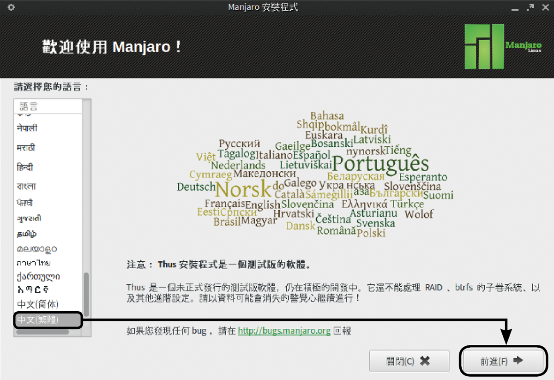Select አማርኛ in the language list

click(x=48, y=290)
